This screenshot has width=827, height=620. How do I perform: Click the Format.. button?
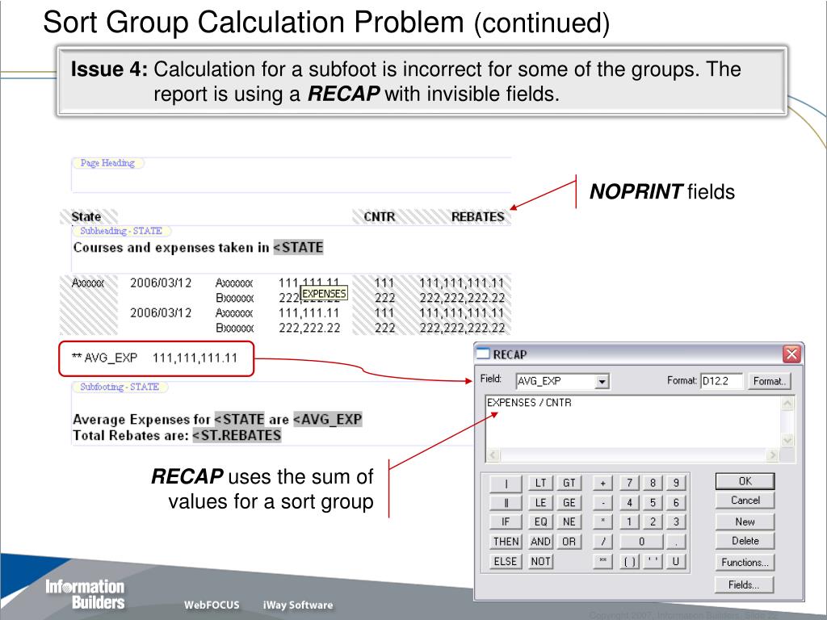770,381
